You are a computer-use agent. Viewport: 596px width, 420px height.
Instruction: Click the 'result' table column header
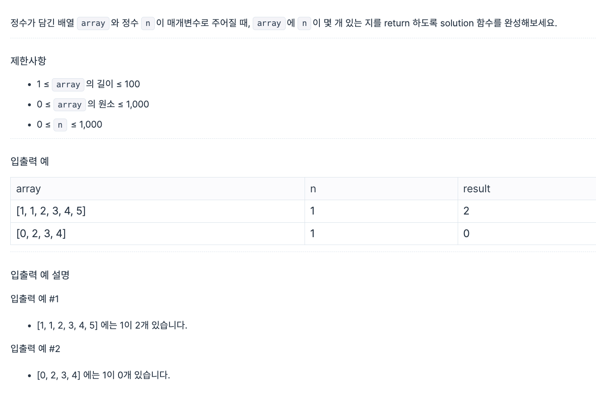coord(527,189)
